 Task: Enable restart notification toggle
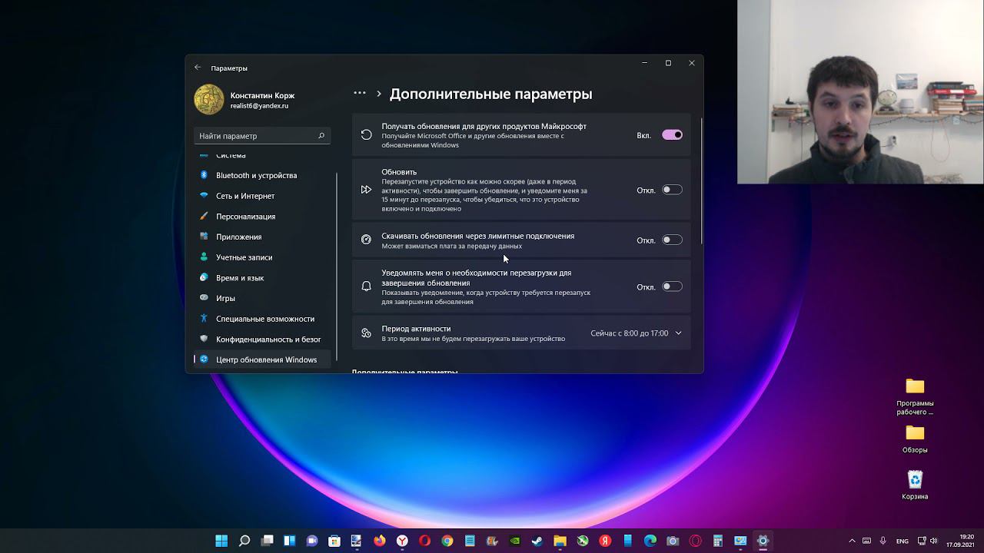pos(672,286)
